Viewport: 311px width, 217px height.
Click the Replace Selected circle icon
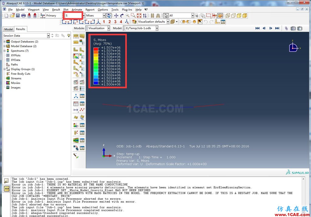[x=194, y=22]
